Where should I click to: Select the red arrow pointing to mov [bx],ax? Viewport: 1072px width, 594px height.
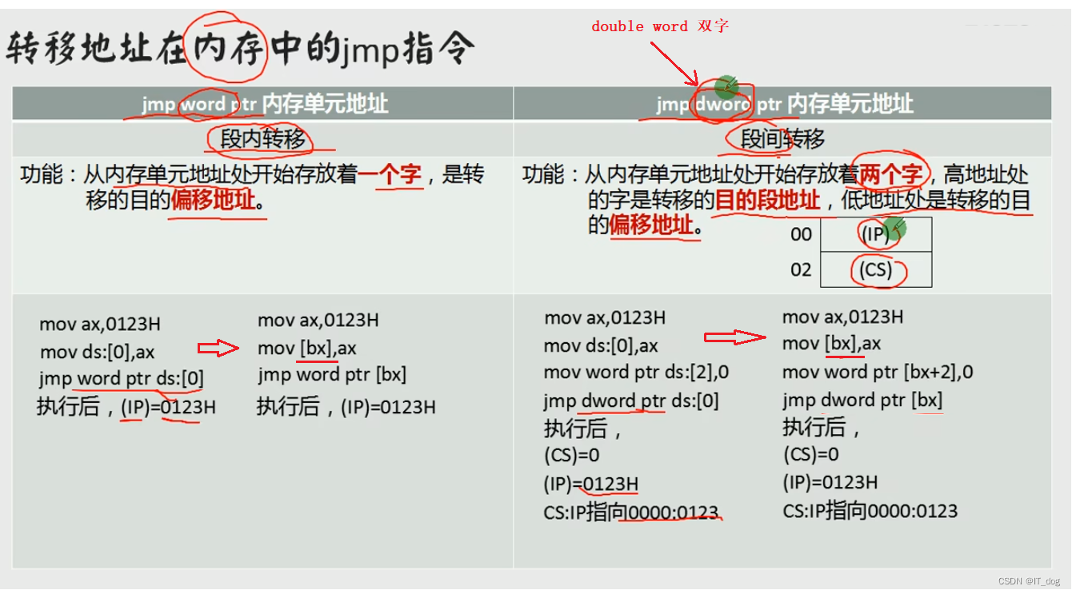[217, 346]
